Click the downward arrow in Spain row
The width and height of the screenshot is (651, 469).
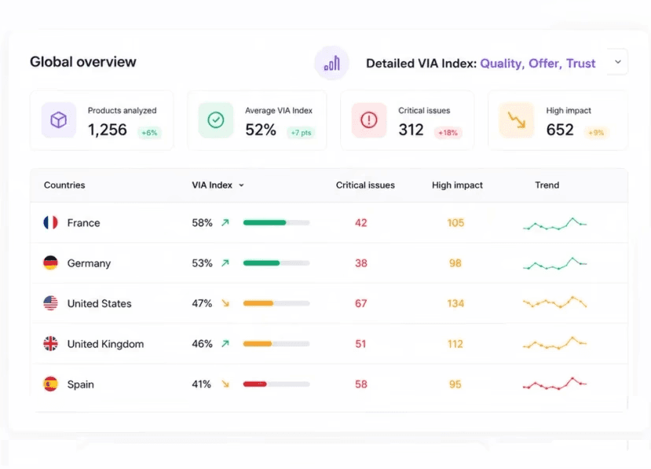[x=225, y=384]
